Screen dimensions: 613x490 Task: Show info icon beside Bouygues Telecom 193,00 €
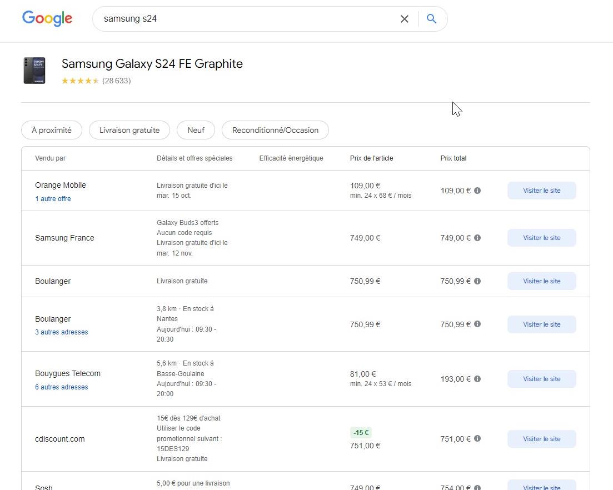tap(477, 379)
